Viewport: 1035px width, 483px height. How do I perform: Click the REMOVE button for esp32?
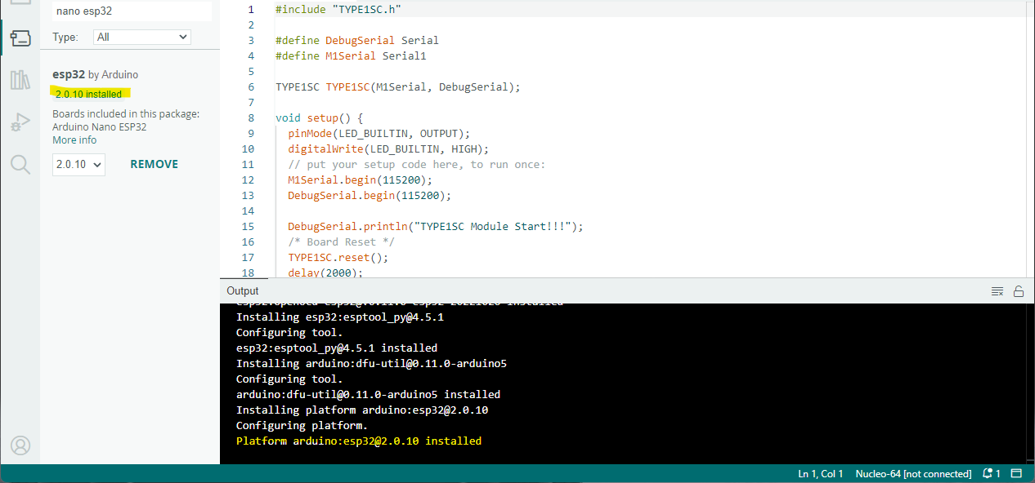pyautogui.click(x=154, y=164)
